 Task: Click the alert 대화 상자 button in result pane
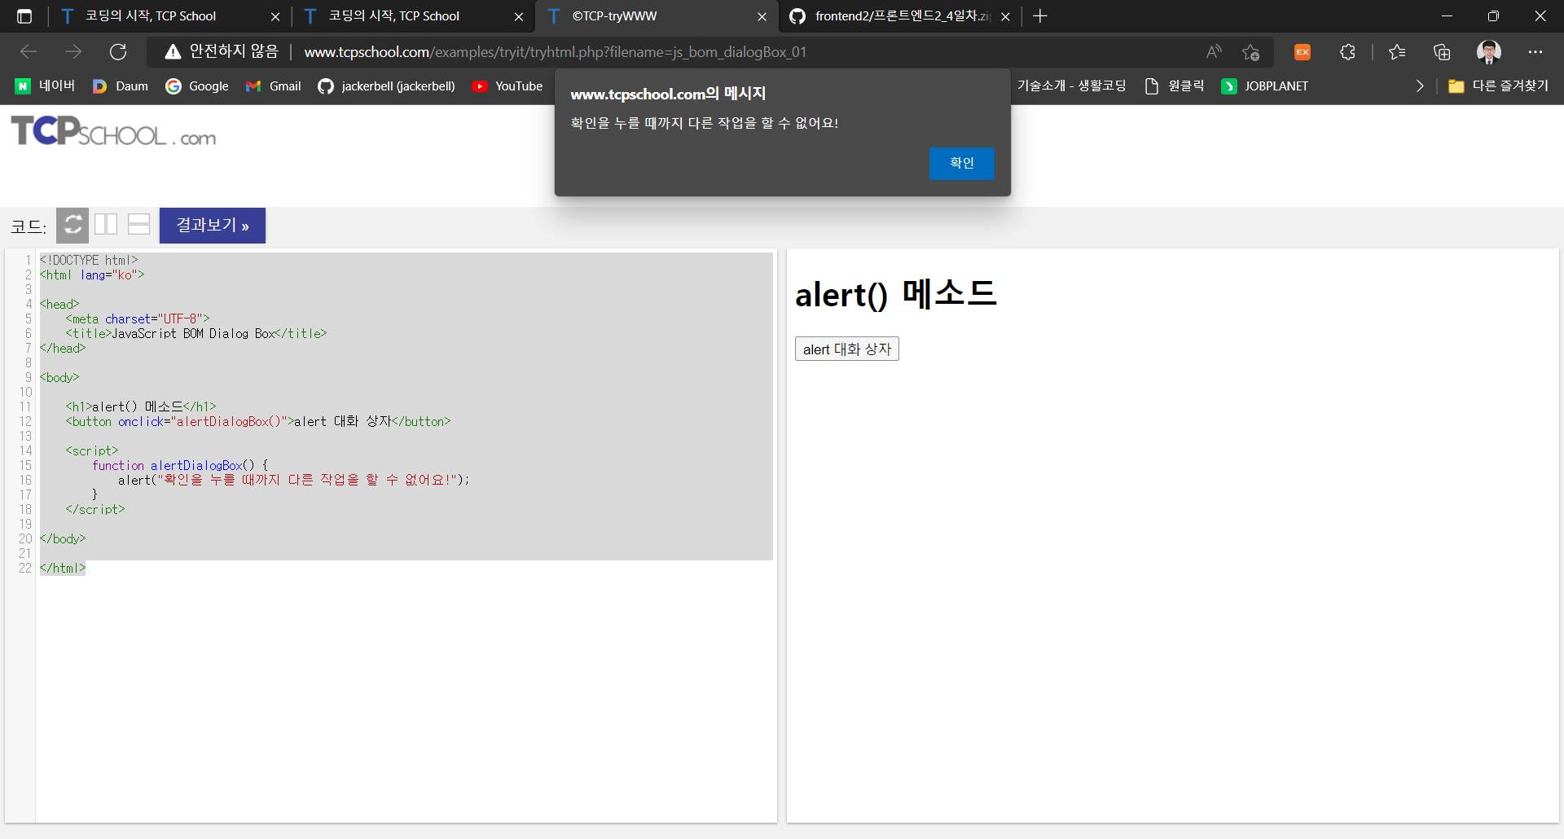point(847,349)
